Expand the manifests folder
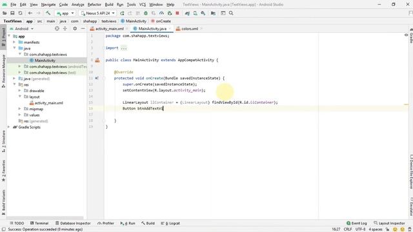 point(14,42)
